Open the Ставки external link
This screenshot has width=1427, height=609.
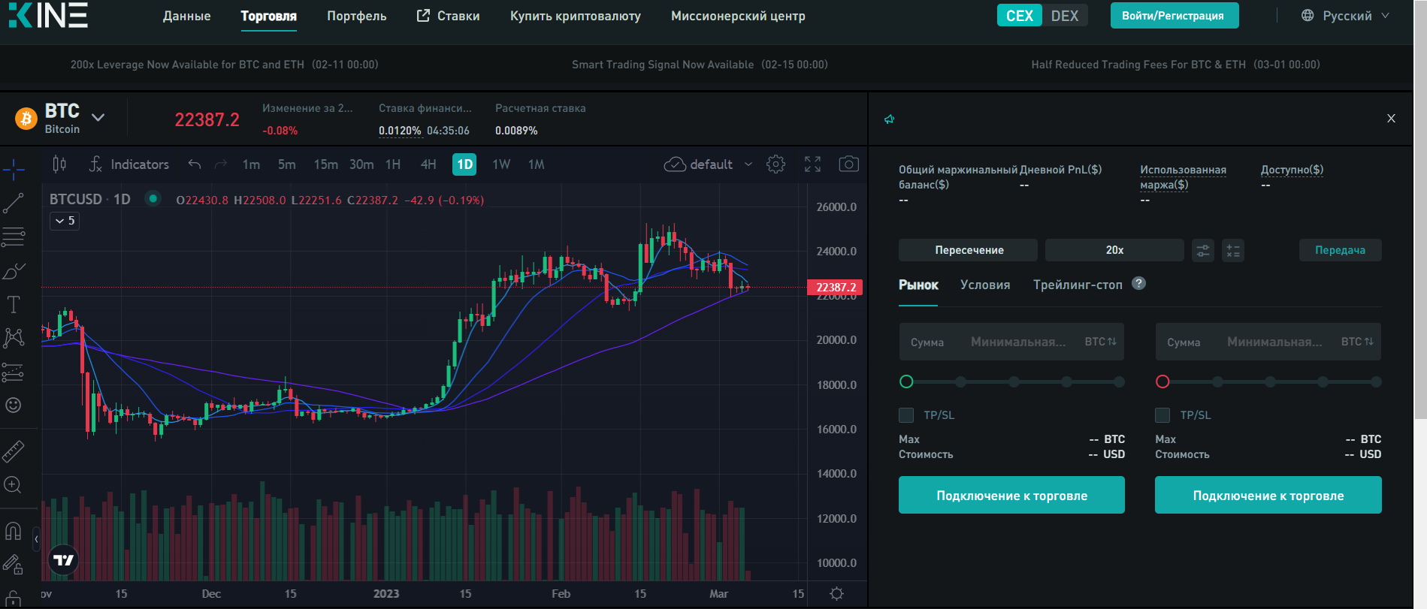(x=448, y=16)
